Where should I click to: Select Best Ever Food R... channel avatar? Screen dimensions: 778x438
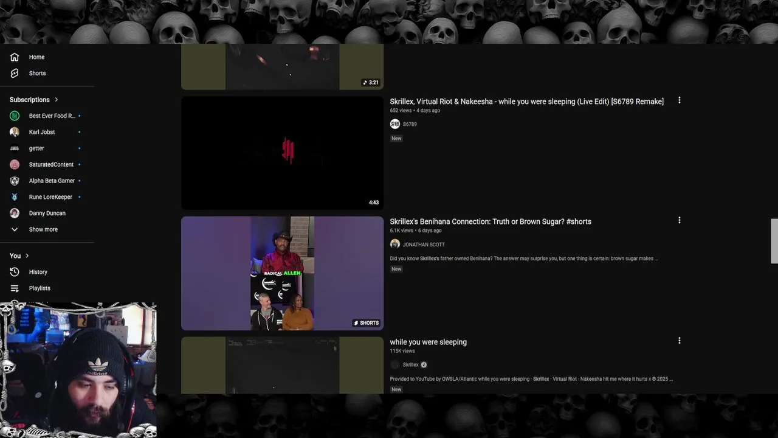coord(15,116)
